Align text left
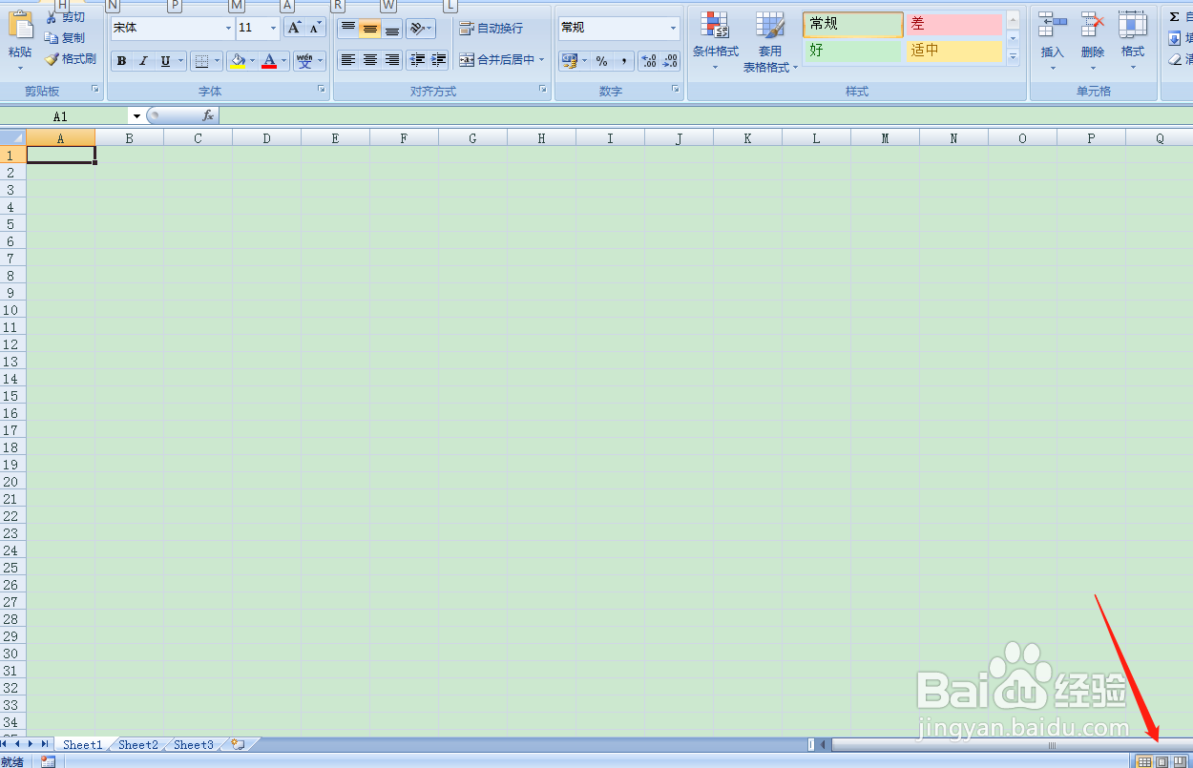The height and width of the screenshot is (768, 1193). (348, 60)
